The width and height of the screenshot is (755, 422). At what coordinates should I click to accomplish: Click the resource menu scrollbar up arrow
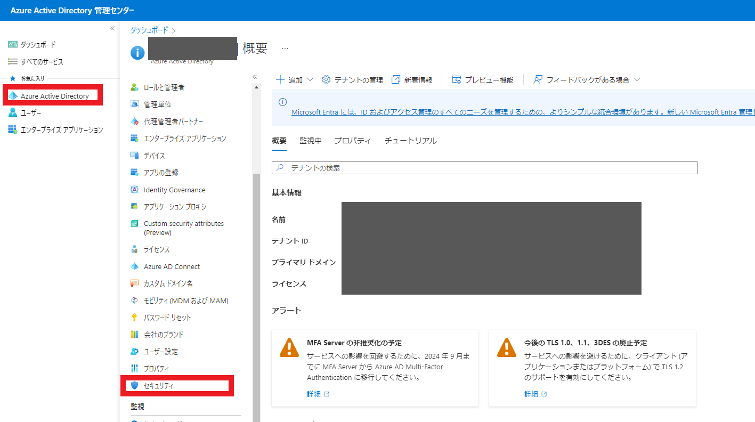pyautogui.click(x=256, y=87)
